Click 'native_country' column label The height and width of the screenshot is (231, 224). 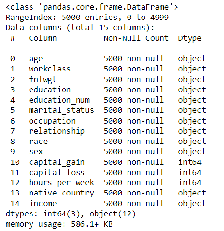[x=62, y=193]
